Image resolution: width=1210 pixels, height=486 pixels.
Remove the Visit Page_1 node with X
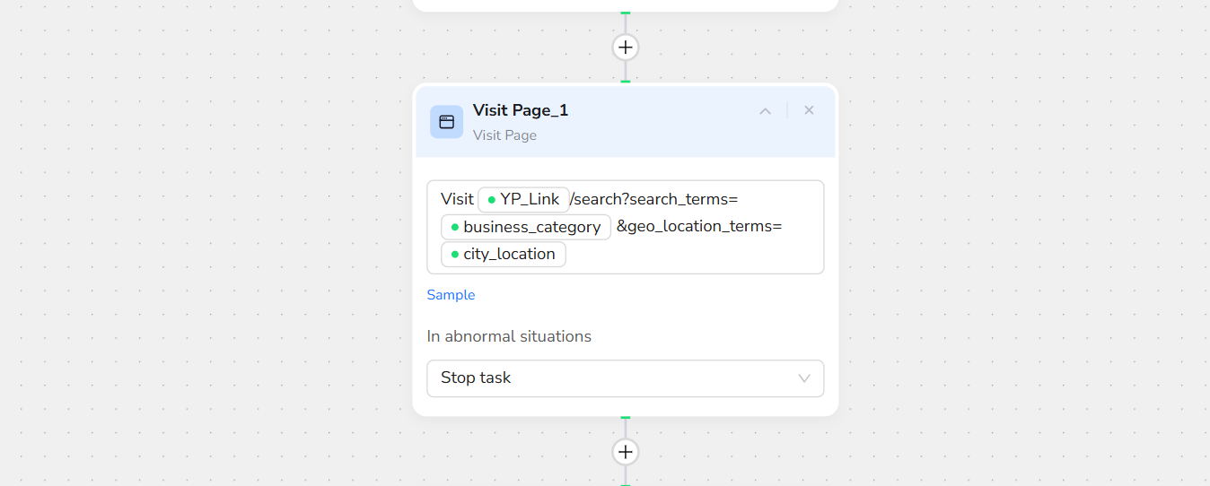[x=809, y=110]
